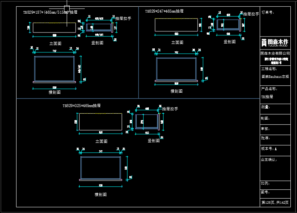297x213 pixels.
Task: Click the 业主确认 owner confirmation cell
Action: coord(275,168)
